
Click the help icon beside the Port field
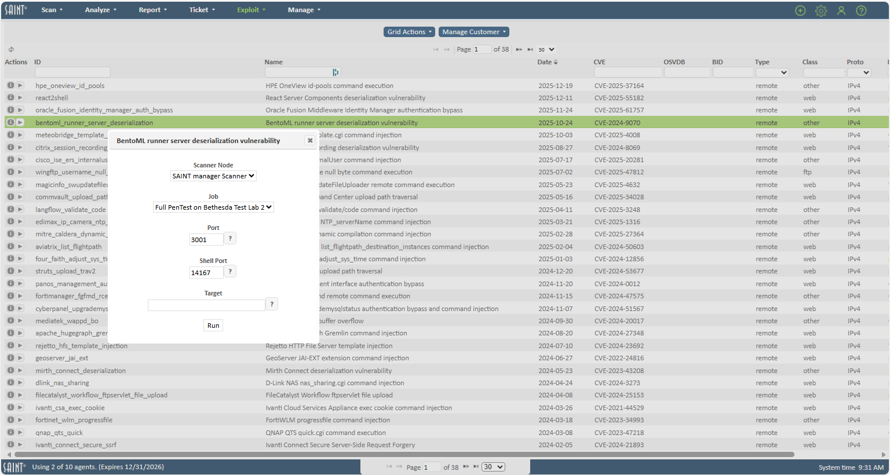click(x=230, y=237)
